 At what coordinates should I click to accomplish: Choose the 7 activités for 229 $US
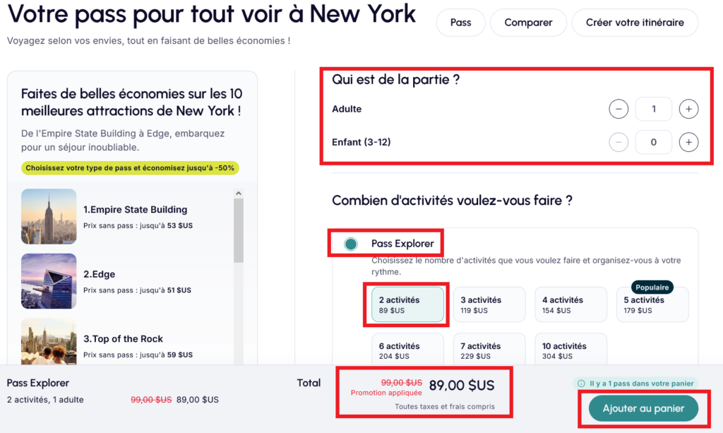pos(489,350)
